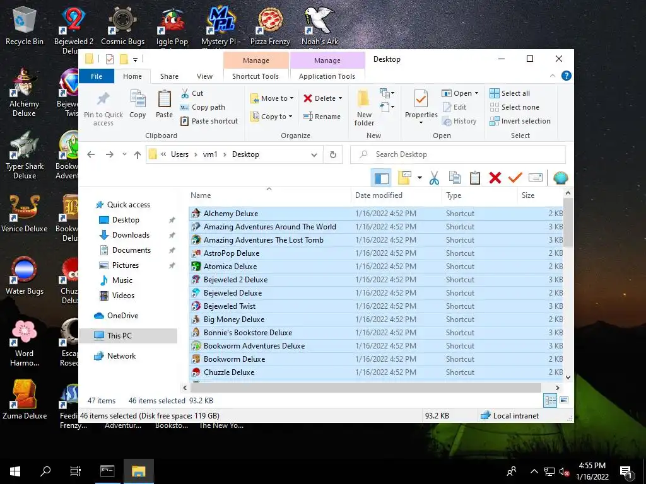Select This PC in the navigation pane

pyautogui.click(x=128, y=336)
